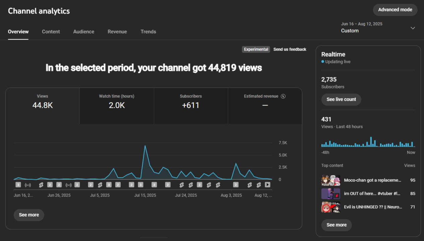424x241 pixels.
Task: Click the '2' uploads marker above Aug 3 label
Action: (236, 185)
